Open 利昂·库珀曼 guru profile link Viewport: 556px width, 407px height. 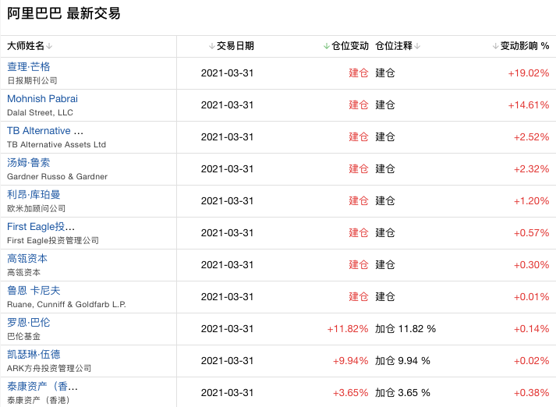click(x=34, y=195)
